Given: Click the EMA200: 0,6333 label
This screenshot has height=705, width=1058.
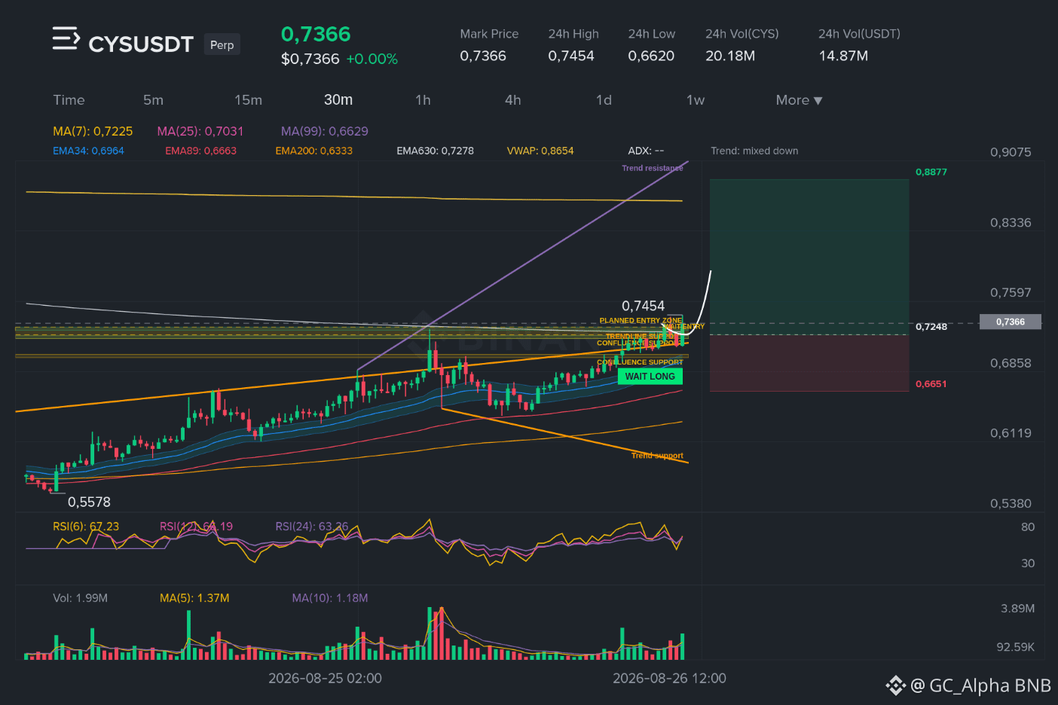Looking at the screenshot, I should coord(314,151).
